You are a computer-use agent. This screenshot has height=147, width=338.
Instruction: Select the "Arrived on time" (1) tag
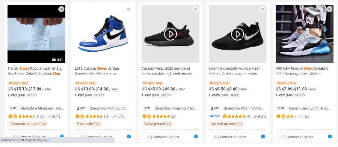[x=226, y=124]
